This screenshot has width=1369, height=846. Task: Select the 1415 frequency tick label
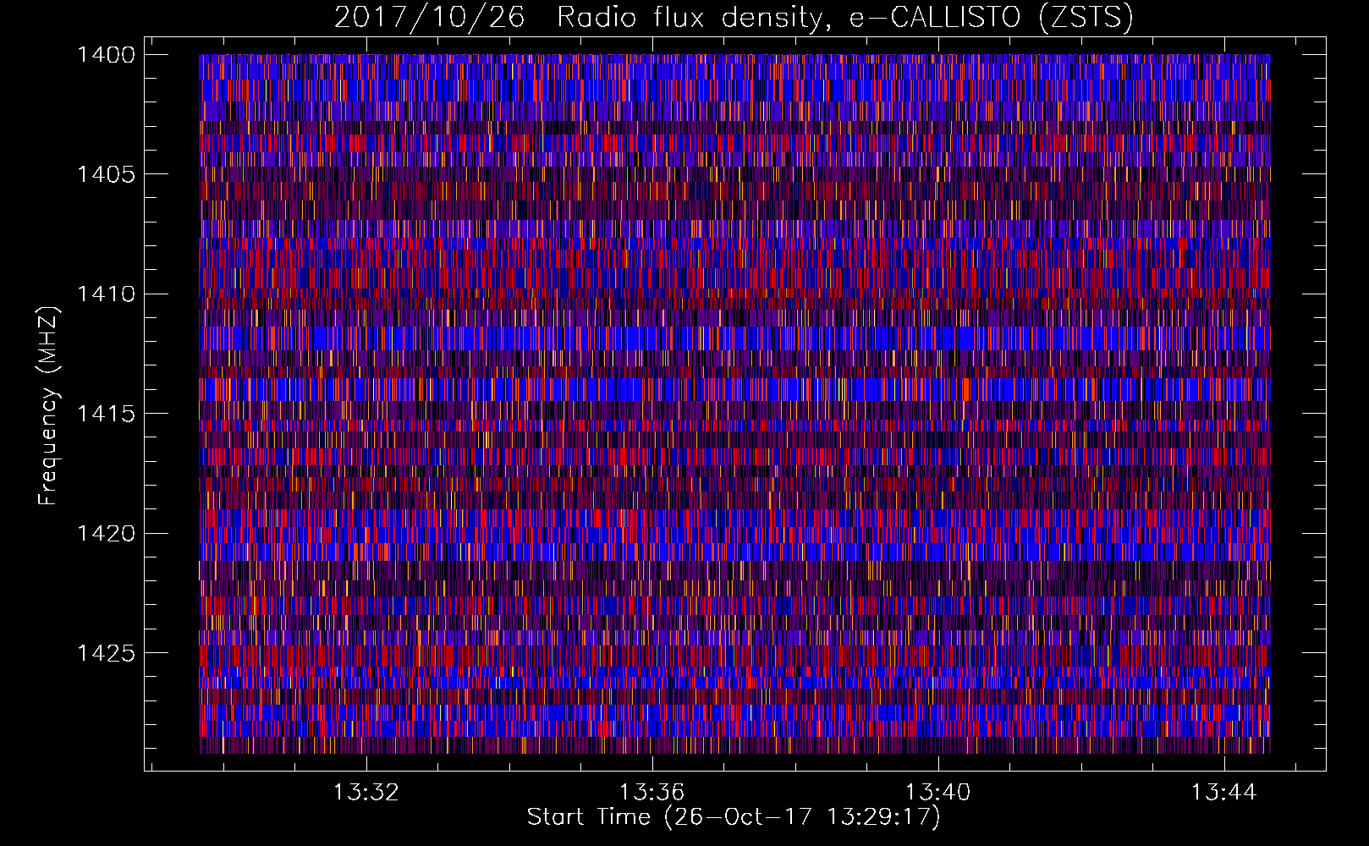tap(106, 414)
